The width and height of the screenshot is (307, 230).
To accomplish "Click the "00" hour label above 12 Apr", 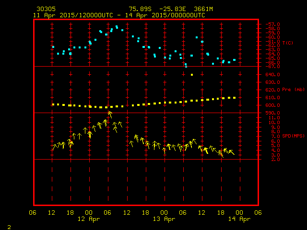I will [89, 213].
